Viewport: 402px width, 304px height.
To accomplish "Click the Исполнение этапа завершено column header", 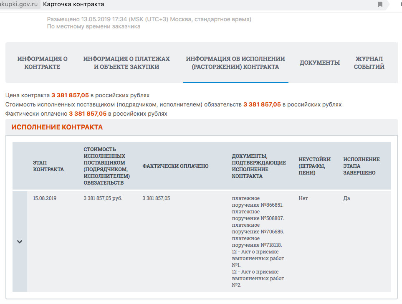I will click(x=361, y=166).
